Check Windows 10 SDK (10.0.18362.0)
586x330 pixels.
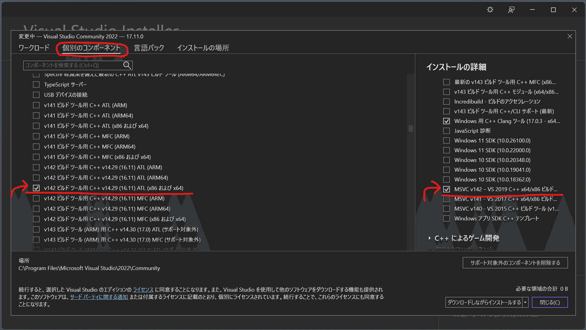[447, 179]
